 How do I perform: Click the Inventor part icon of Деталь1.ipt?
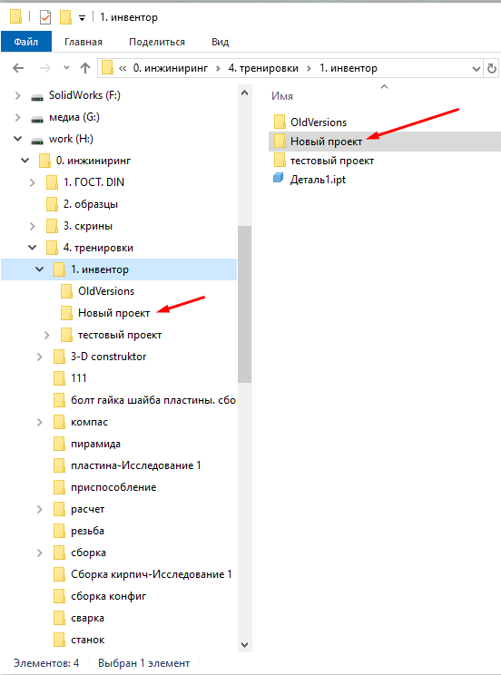tap(279, 178)
